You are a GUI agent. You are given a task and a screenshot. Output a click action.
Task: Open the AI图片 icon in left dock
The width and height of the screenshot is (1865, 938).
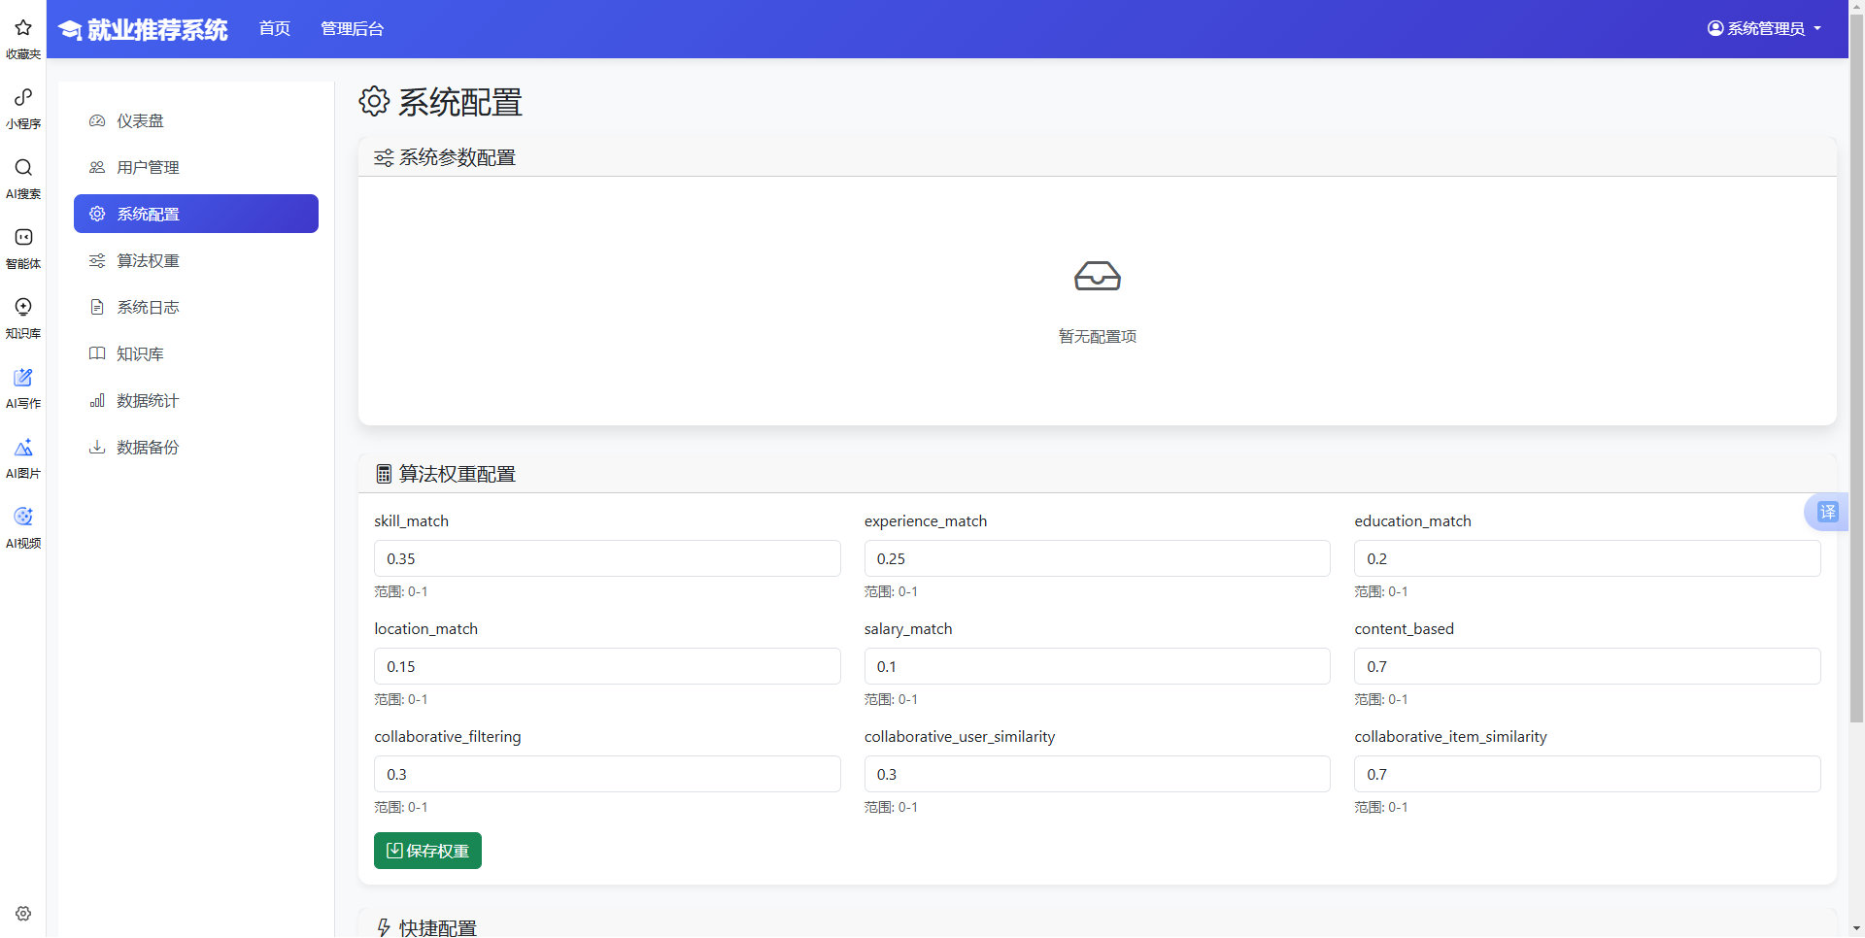tap(22, 447)
